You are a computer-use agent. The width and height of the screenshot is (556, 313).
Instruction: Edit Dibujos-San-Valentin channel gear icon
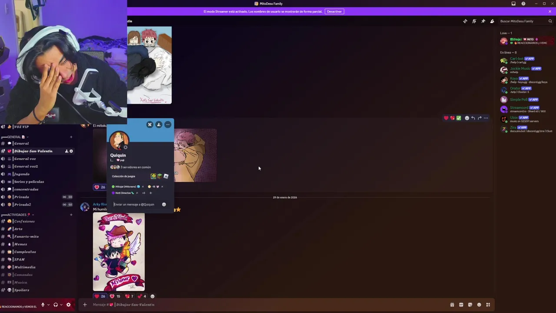[x=71, y=151]
